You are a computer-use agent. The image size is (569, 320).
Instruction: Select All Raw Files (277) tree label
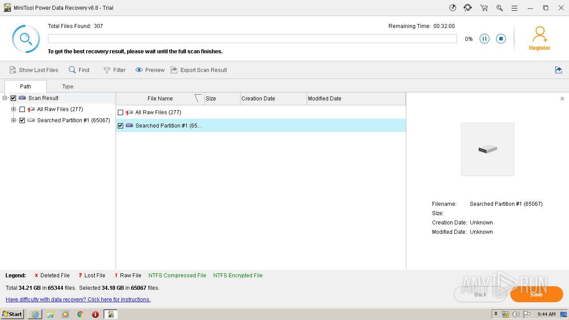60,109
